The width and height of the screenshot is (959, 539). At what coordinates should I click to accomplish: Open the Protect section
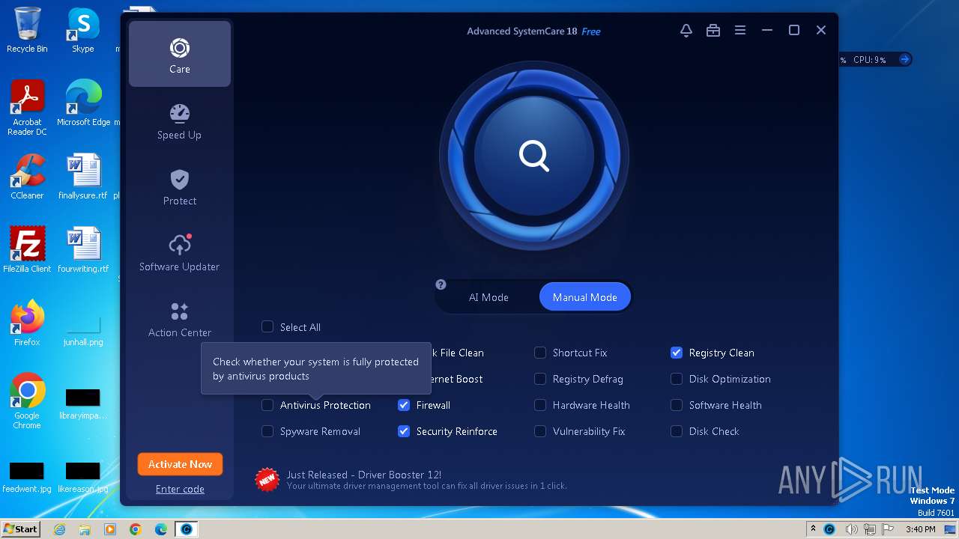click(180, 188)
